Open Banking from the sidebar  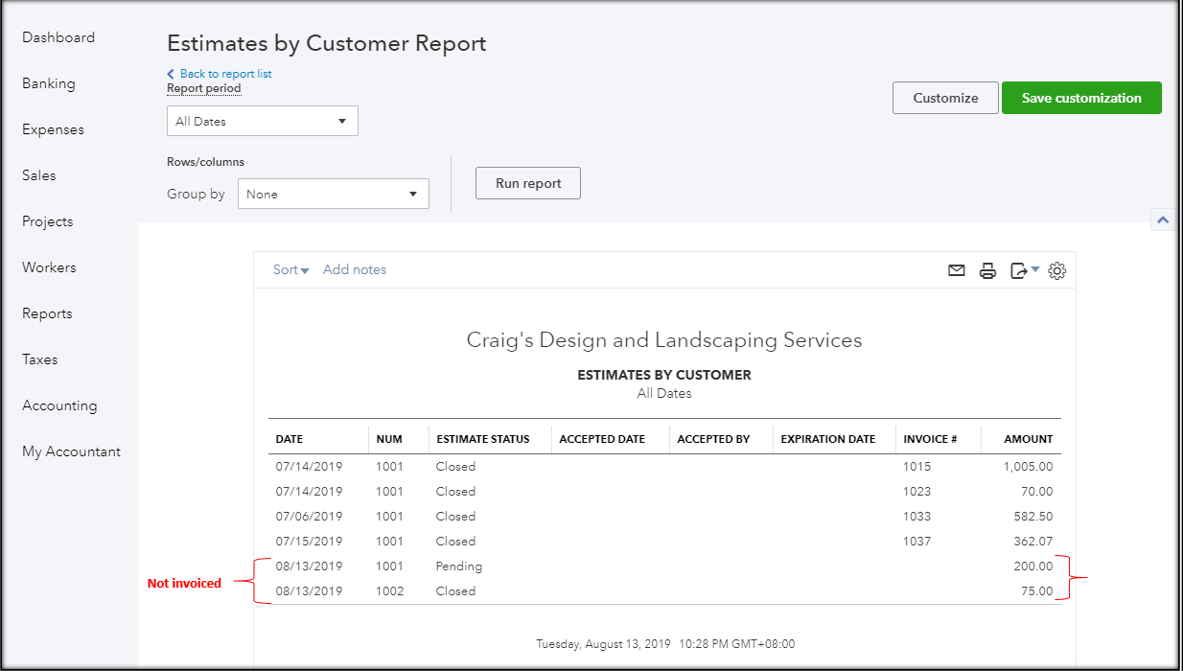point(49,83)
